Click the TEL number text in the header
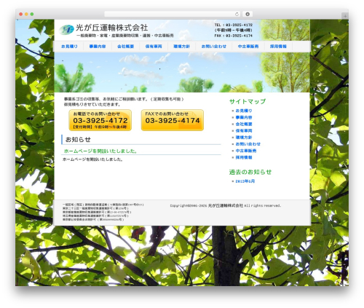 [x=234, y=25]
